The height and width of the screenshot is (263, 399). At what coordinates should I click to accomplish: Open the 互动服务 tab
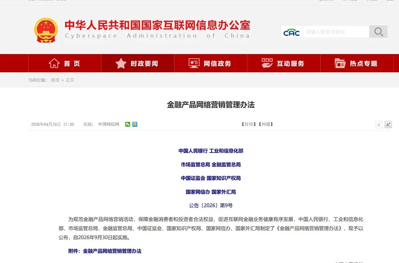pyautogui.click(x=284, y=63)
